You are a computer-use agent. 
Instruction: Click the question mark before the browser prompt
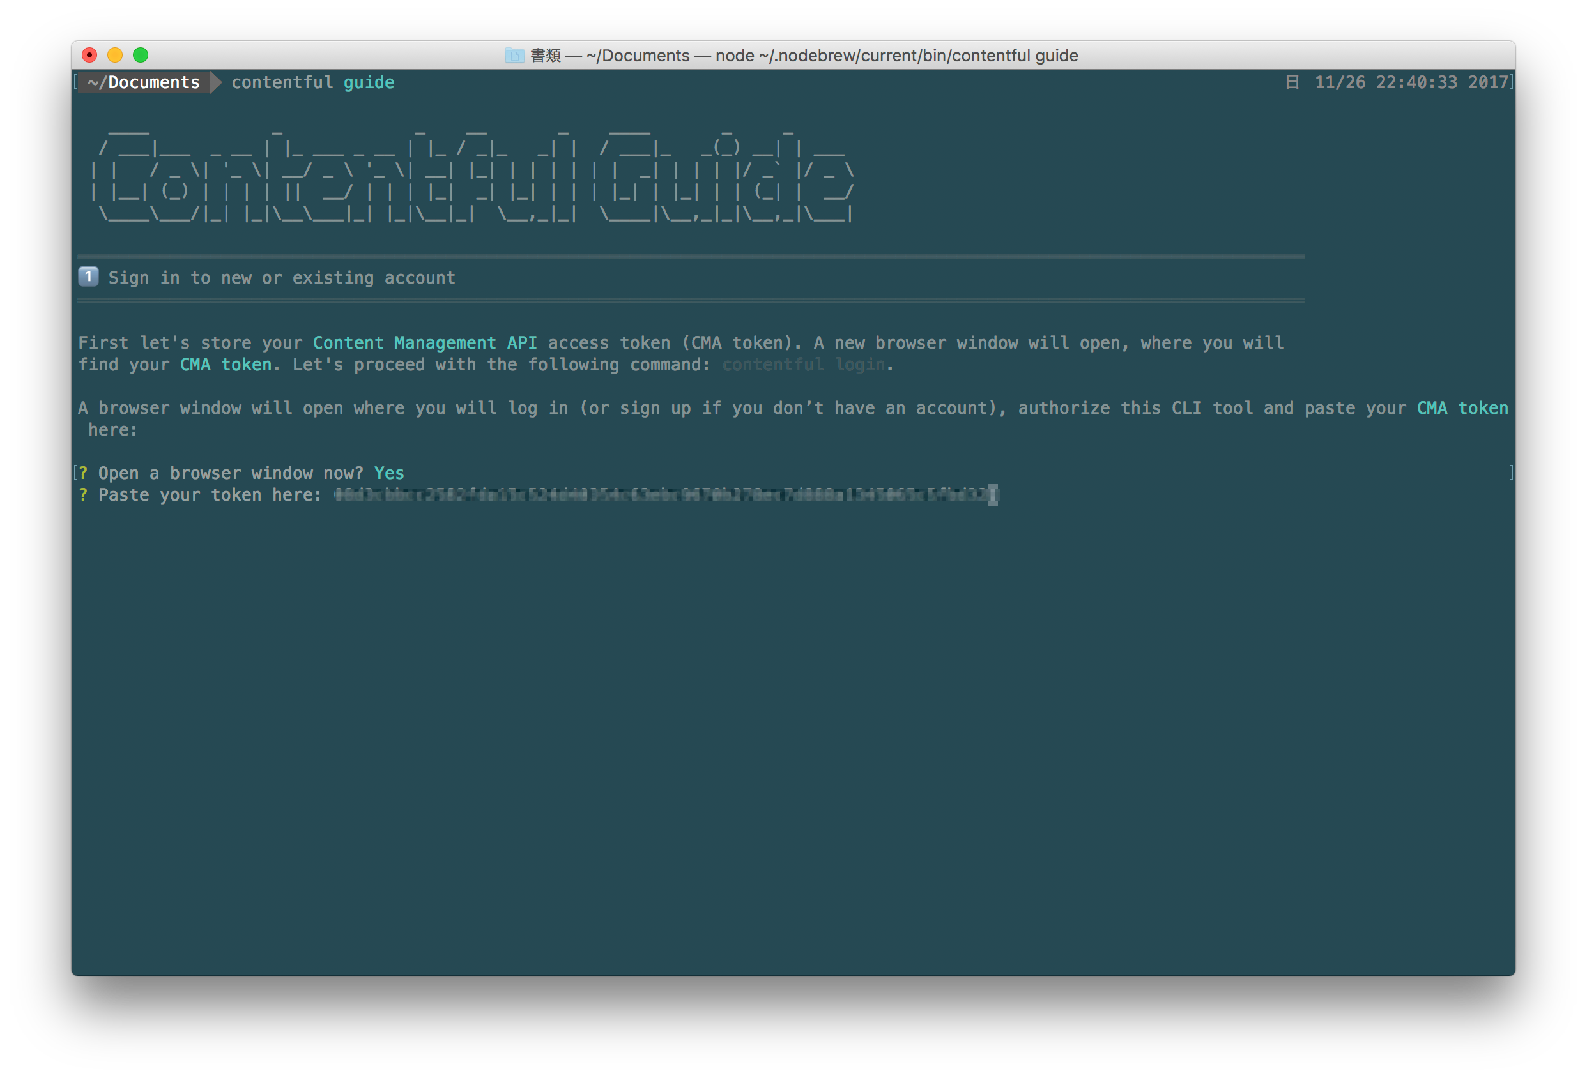click(x=83, y=473)
